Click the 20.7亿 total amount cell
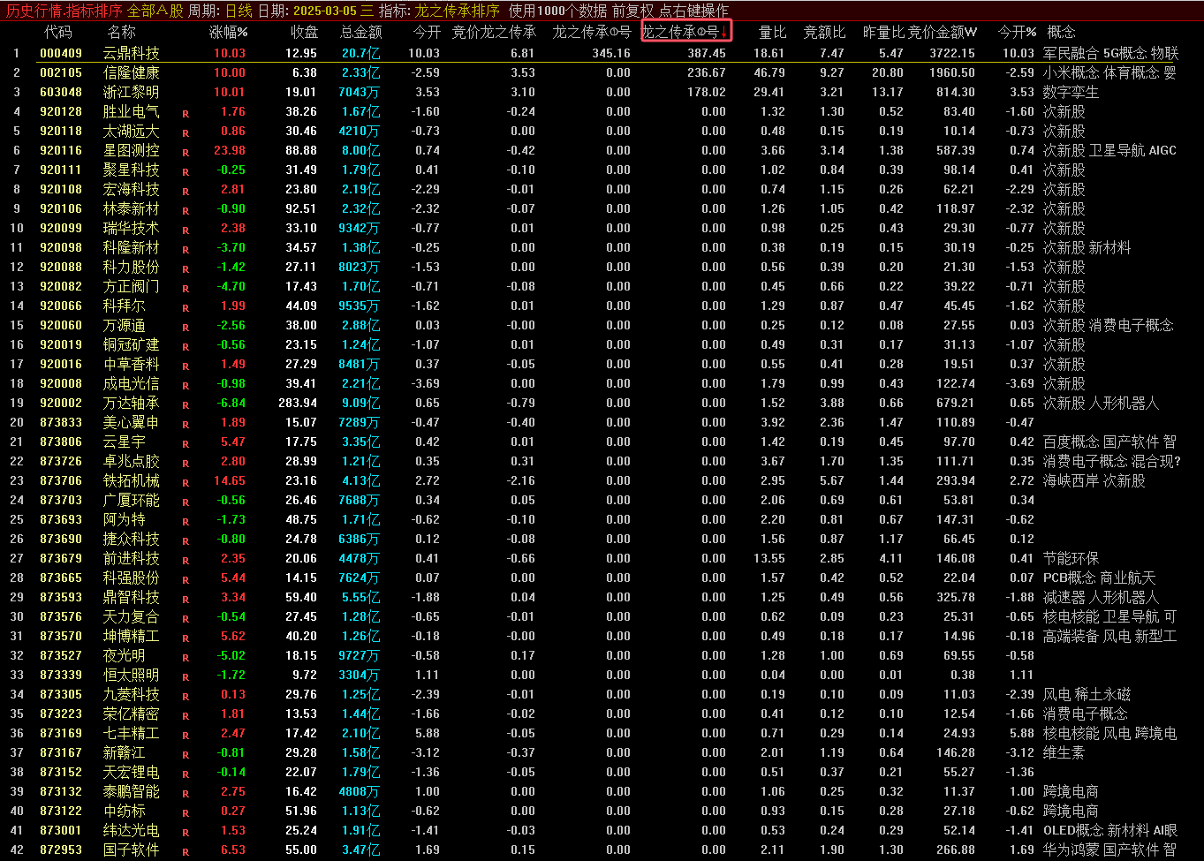 361,53
